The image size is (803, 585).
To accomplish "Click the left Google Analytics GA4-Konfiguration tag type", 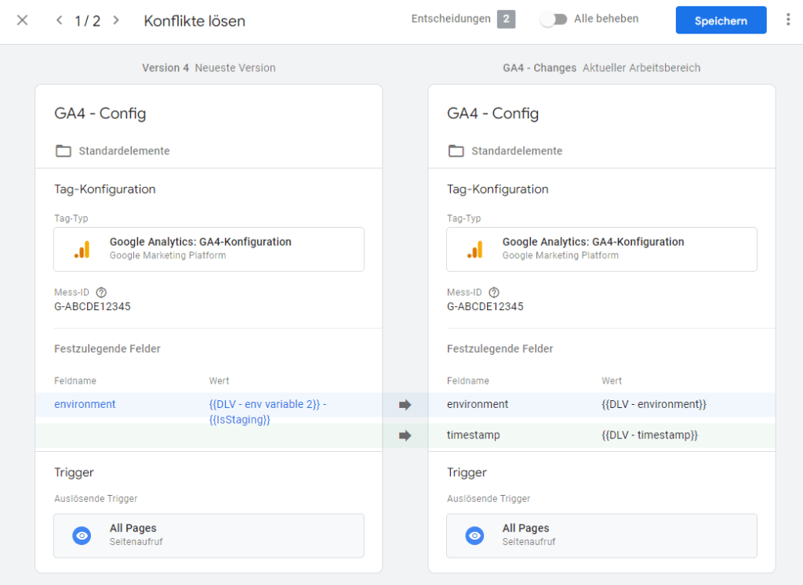I will (209, 249).
